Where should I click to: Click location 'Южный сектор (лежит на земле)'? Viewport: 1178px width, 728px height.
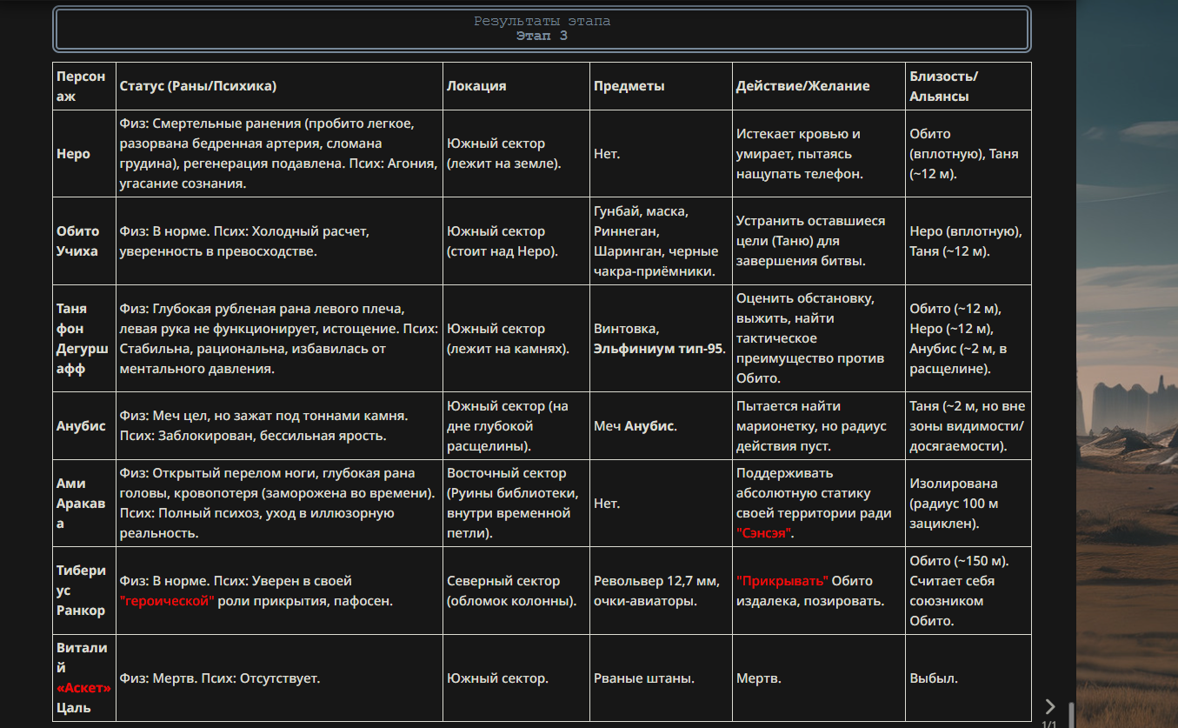[516, 154]
